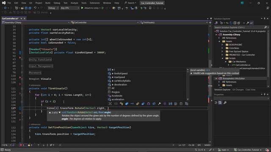This screenshot has height=152, width=271.
Task: Show previous Rotate overload in signature help
Action: pos(50,113)
